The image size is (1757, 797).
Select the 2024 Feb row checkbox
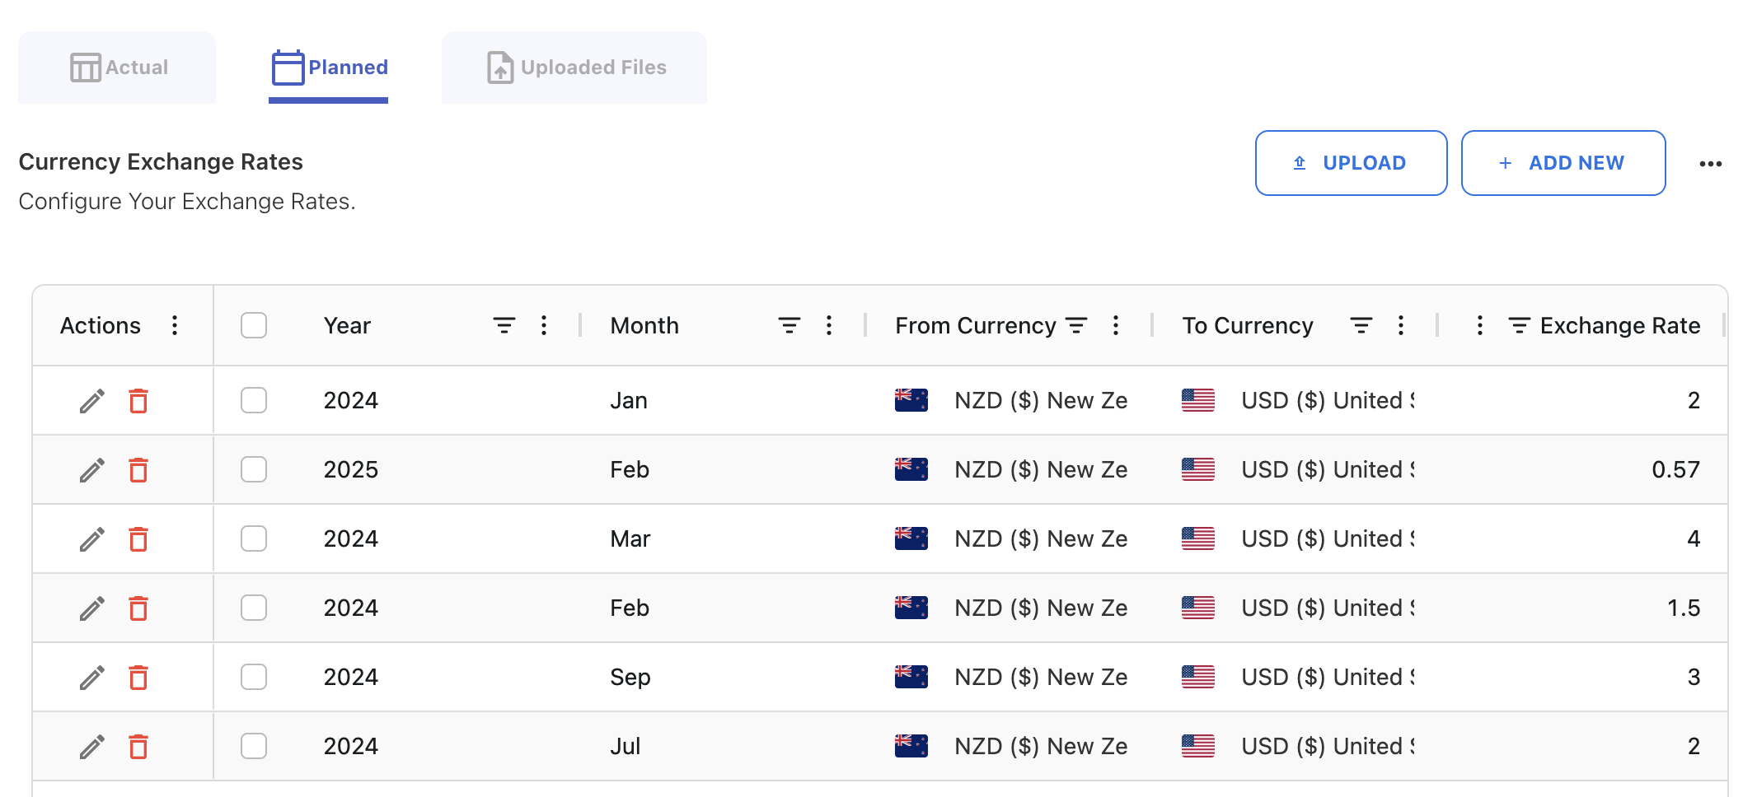254,608
